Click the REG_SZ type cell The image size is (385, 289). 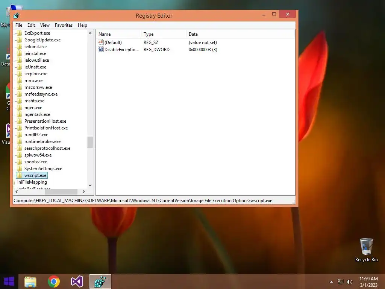point(151,42)
